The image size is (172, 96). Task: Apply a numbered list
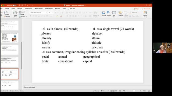tap(71, 13)
